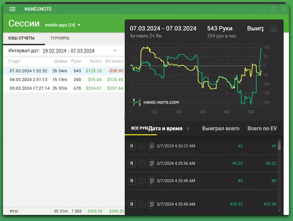The width and height of the screenshot is (293, 221).
Task: Click the scrollbar down arrow in hands list
Action: pos(279,211)
